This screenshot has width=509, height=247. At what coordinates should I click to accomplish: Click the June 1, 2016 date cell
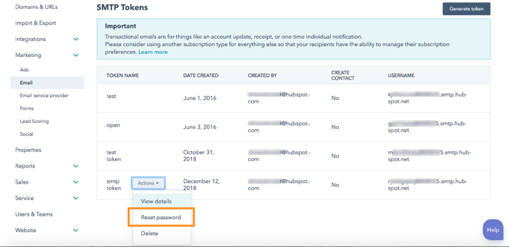(x=199, y=98)
